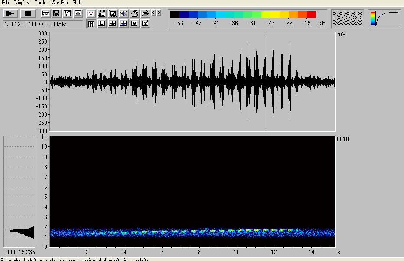Click the bell-shaped curve toolbar icon
Viewport: 404px width, 261px height.
[78, 14]
